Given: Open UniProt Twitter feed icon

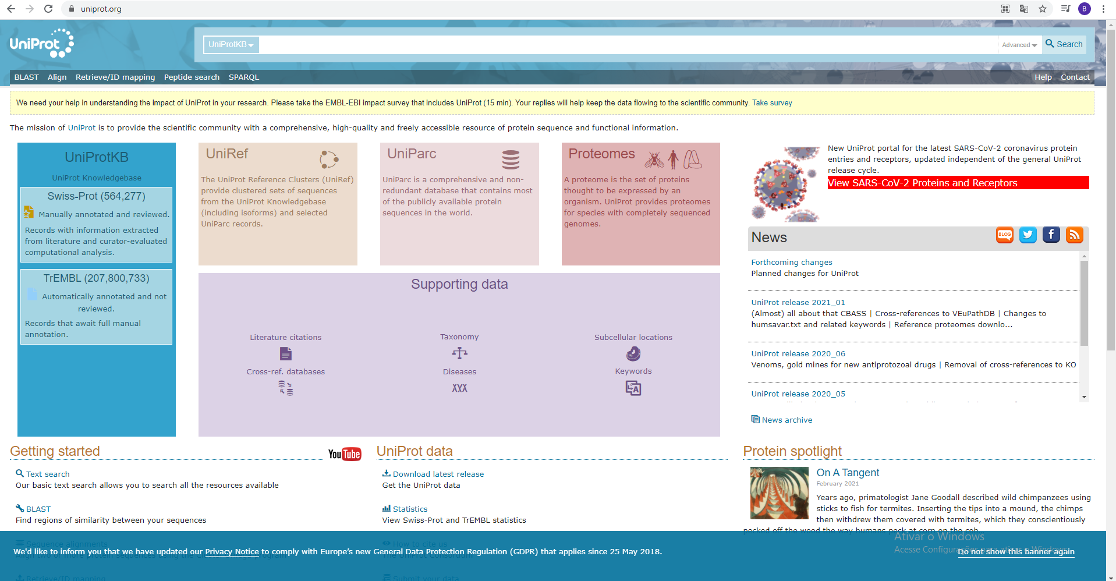Looking at the screenshot, I should coord(1028,235).
